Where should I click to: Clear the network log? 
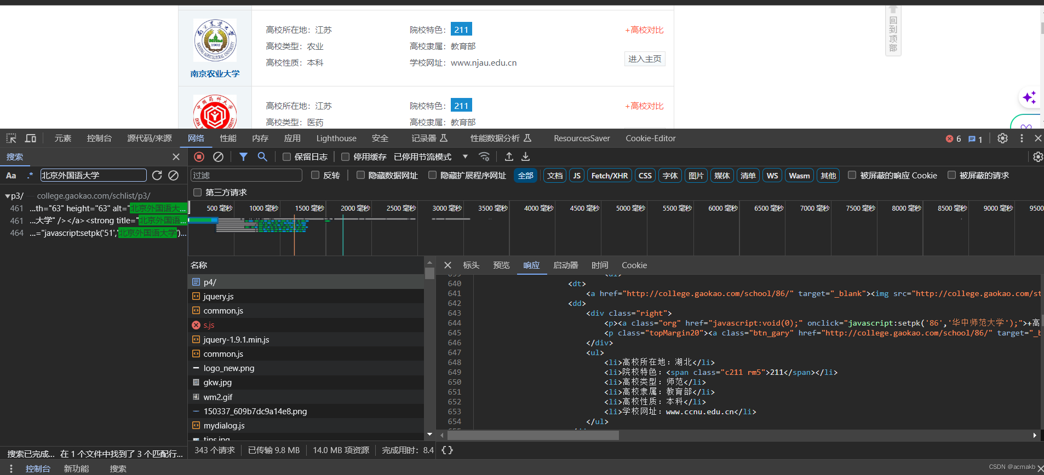(218, 157)
